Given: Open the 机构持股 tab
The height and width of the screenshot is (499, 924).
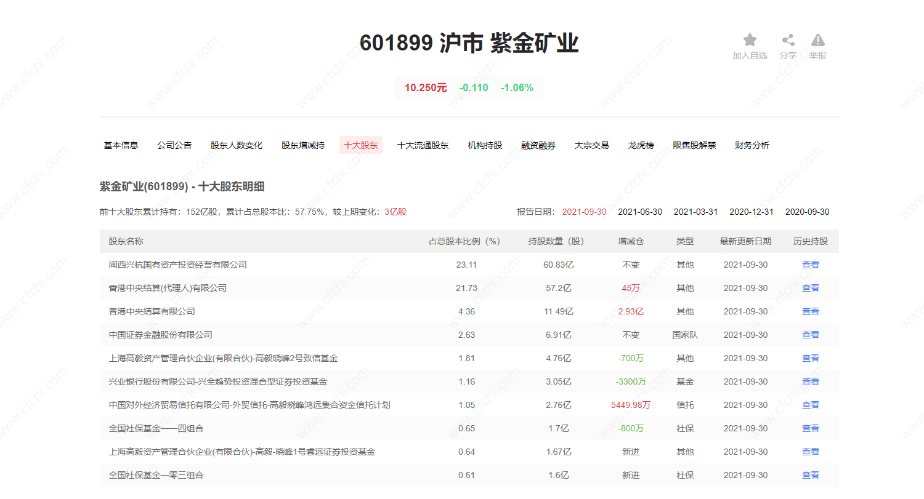Looking at the screenshot, I should (x=485, y=145).
